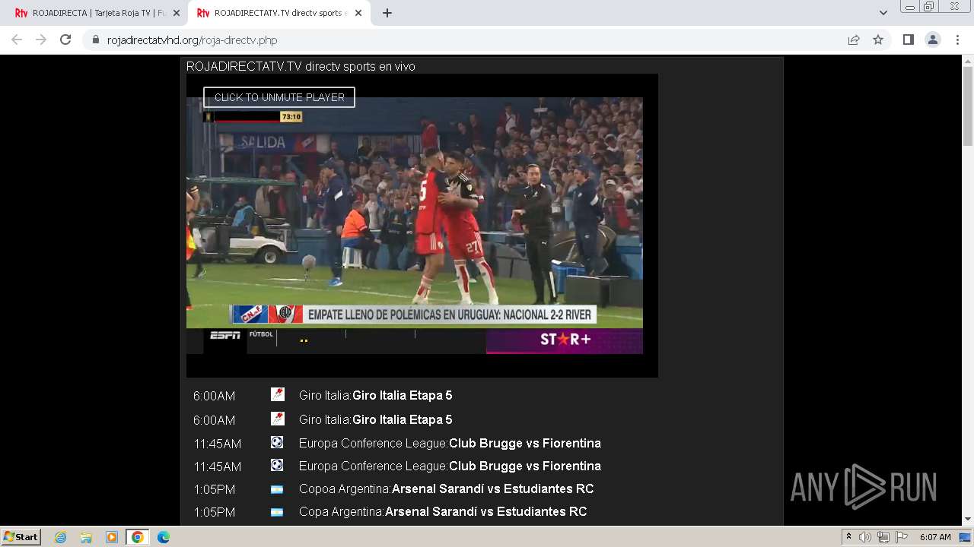
Task: Open the Chrome three-dot menu
Action: coord(957,40)
